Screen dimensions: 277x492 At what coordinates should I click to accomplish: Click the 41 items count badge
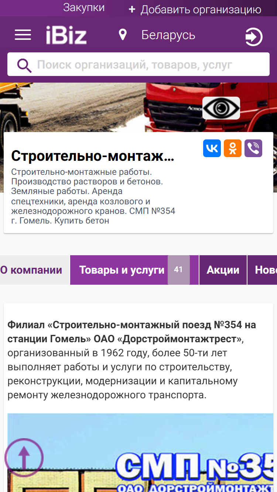[179, 270]
